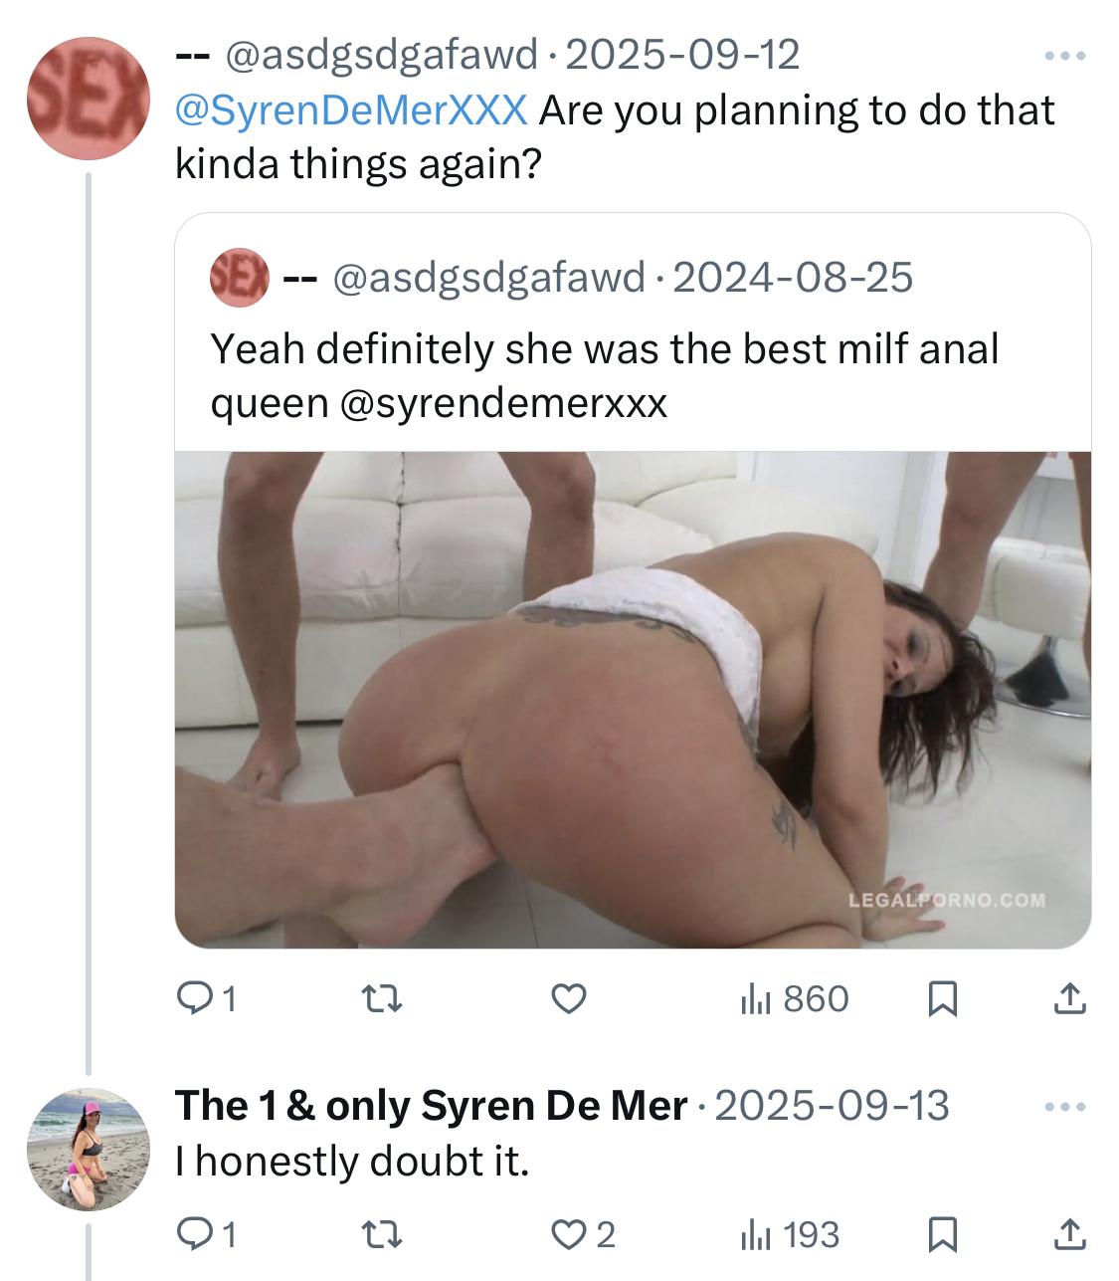Bookmark the first post by @asdgsdgafawd
Viewport: 1119px width, 1281px height.
(x=941, y=998)
